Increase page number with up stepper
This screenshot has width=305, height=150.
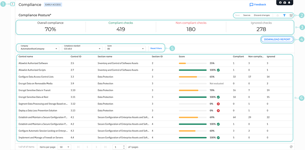[124, 146]
